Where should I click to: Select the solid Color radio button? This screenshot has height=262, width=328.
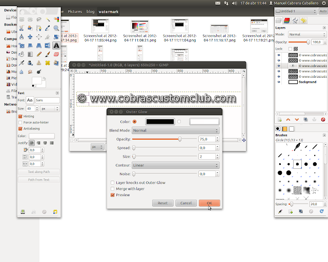click(x=134, y=122)
